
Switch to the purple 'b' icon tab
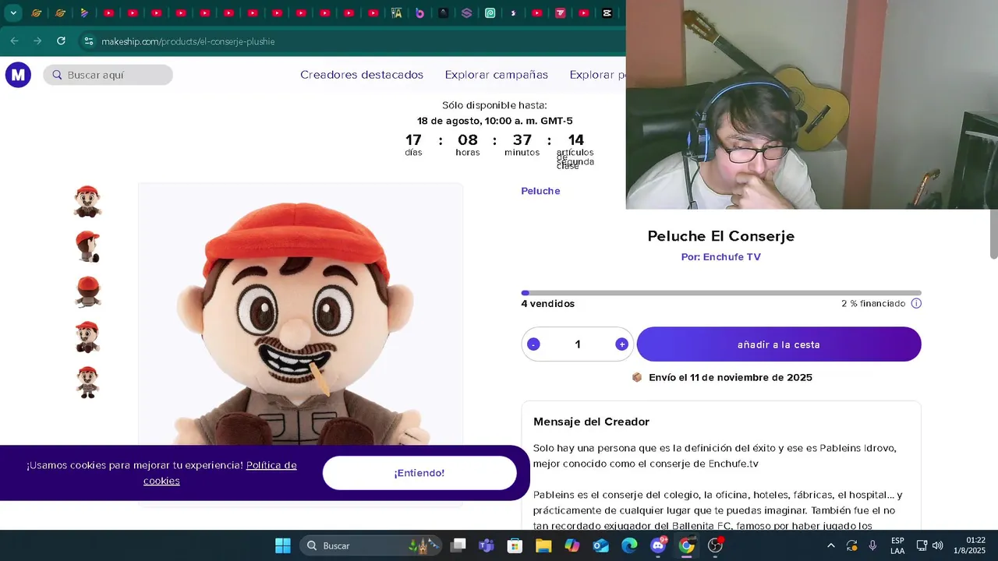tap(420, 12)
